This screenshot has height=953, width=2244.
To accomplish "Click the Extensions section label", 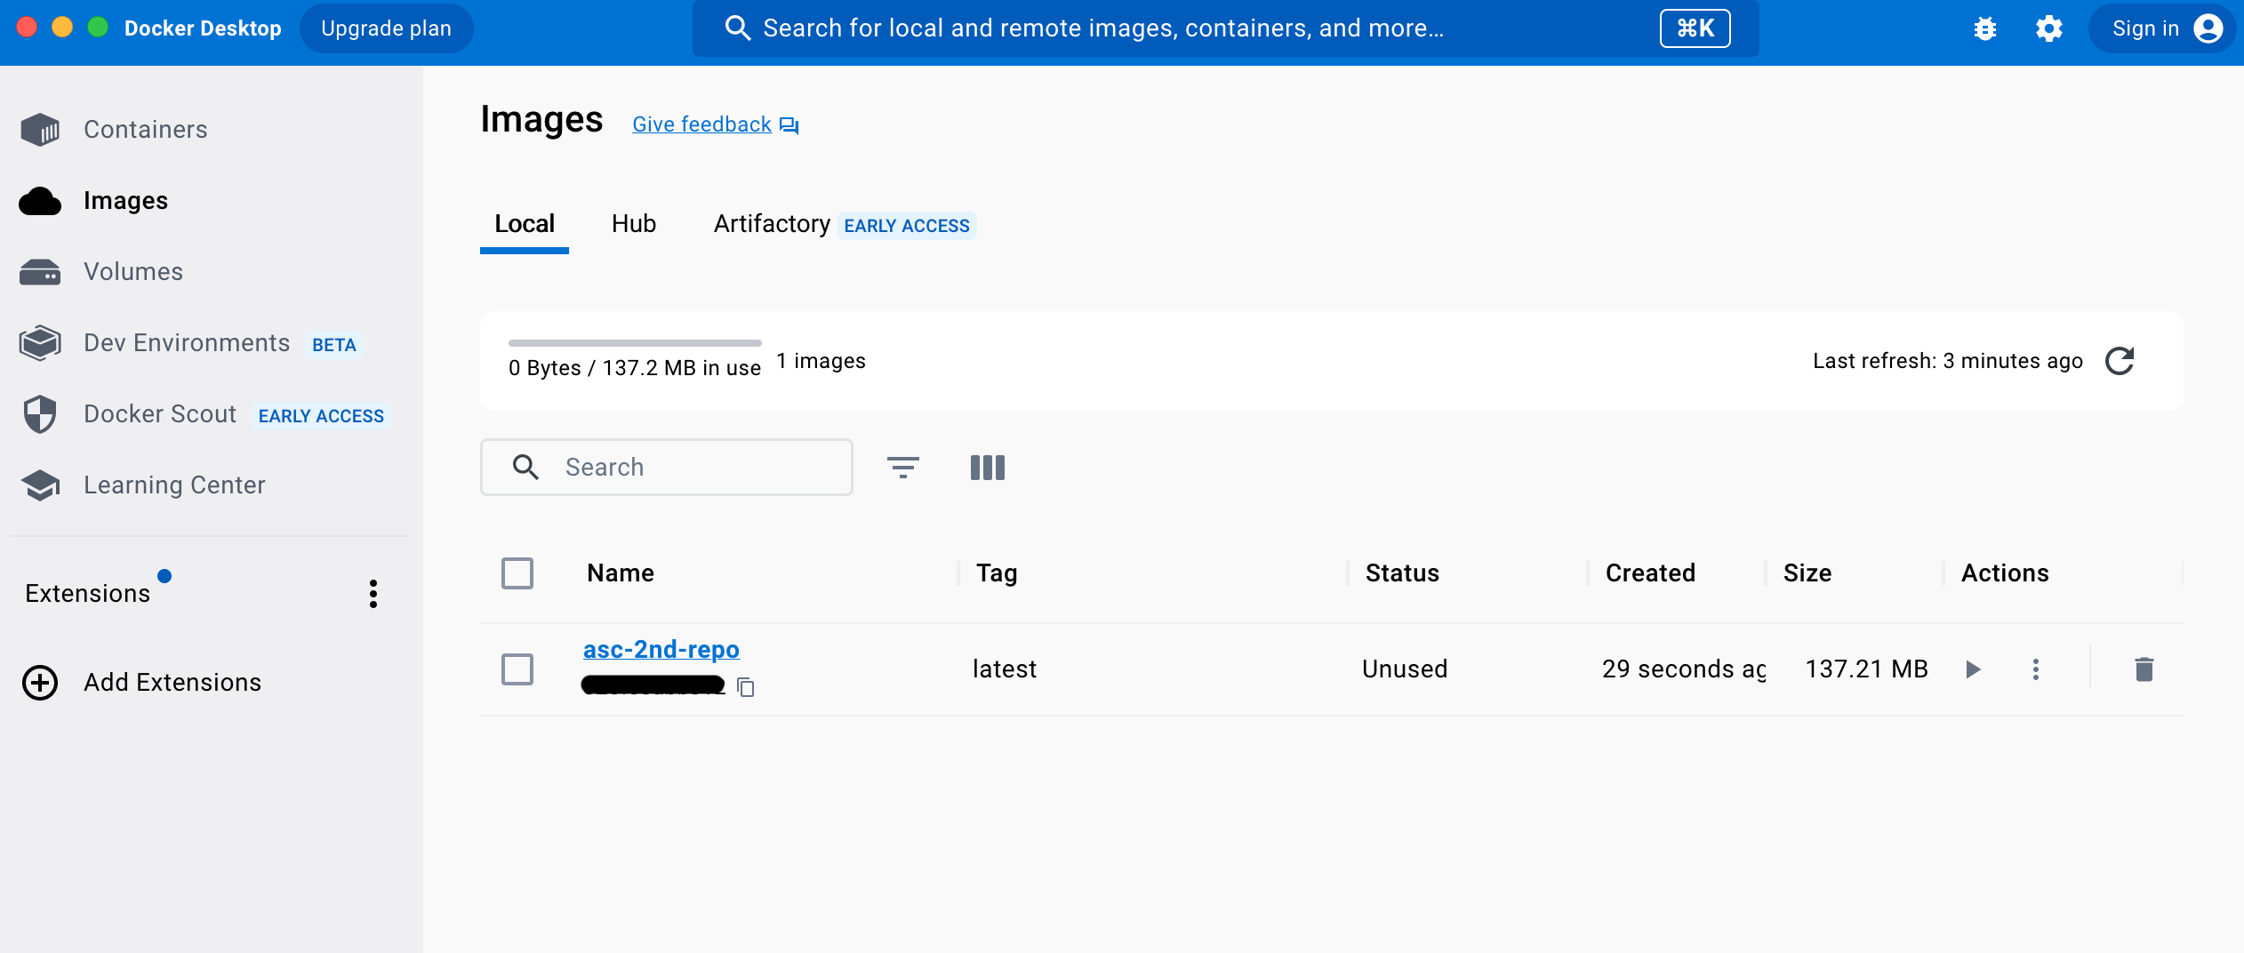I will point(87,594).
